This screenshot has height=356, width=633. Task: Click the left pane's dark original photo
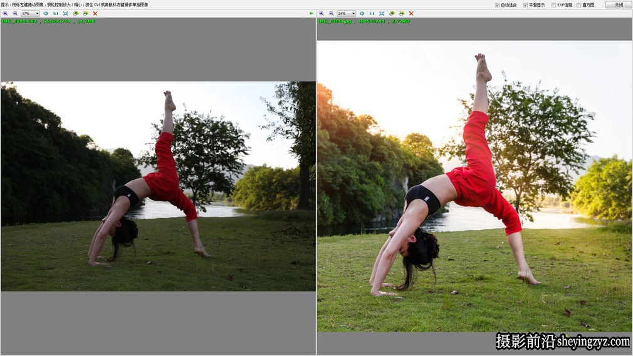(x=158, y=186)
